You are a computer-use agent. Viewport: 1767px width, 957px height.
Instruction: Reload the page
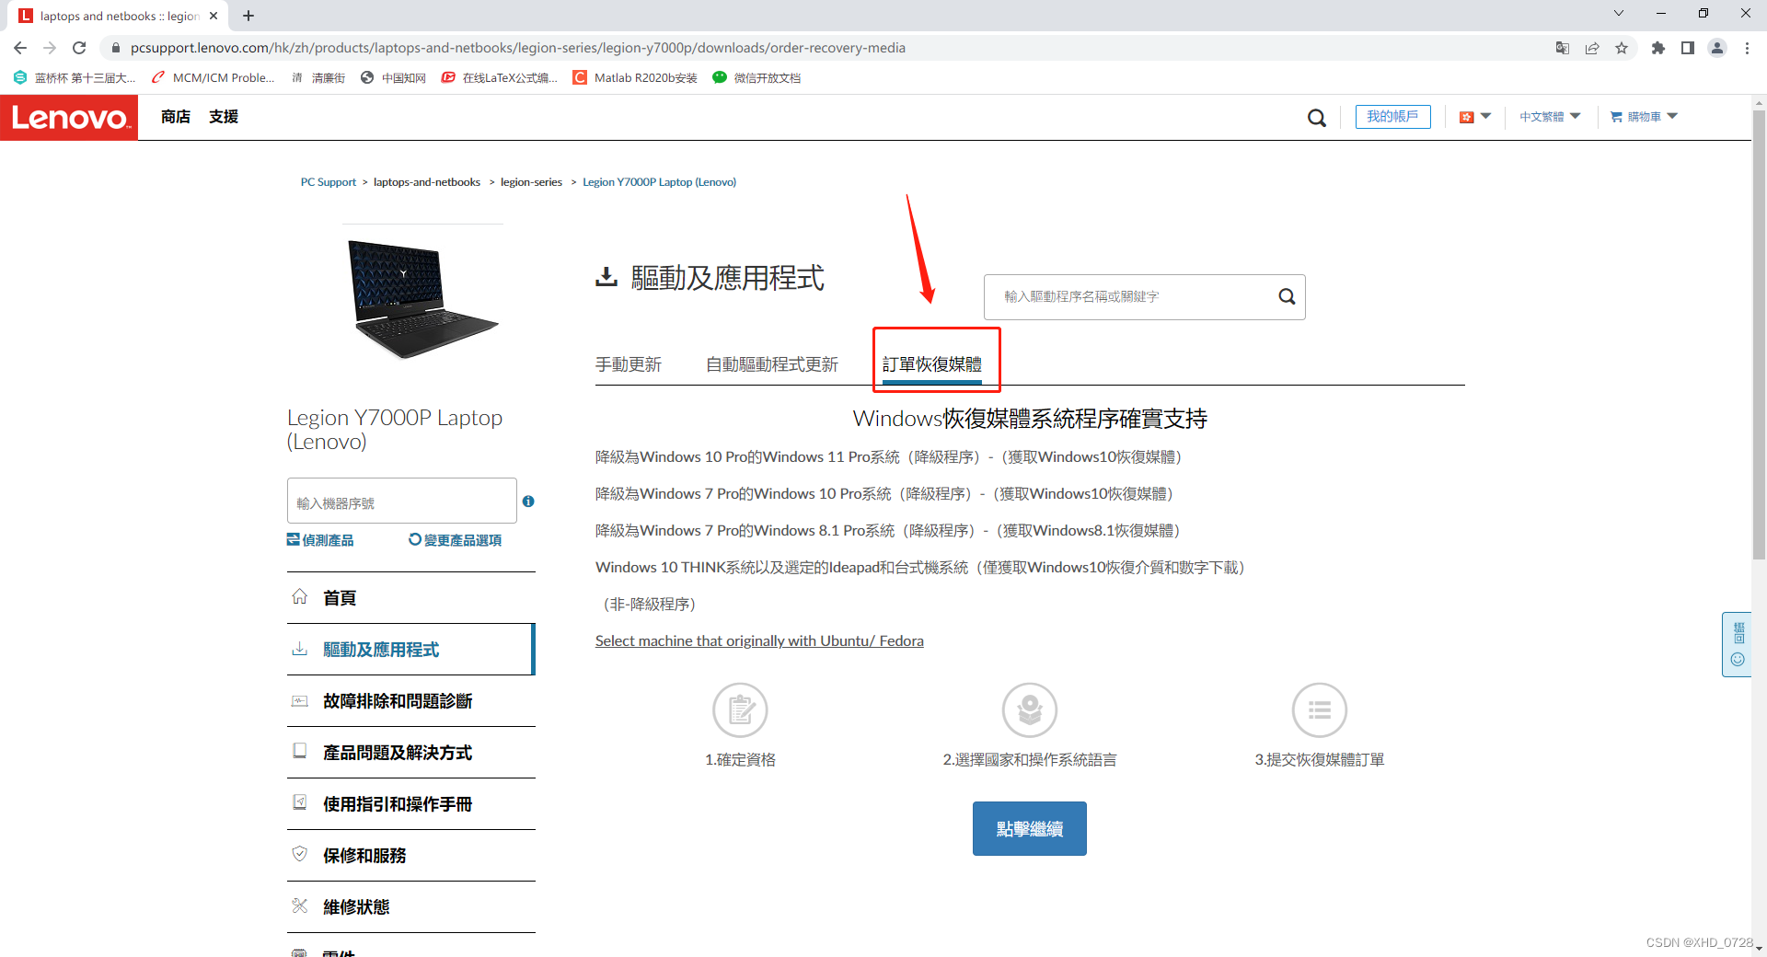pos(79,48)
